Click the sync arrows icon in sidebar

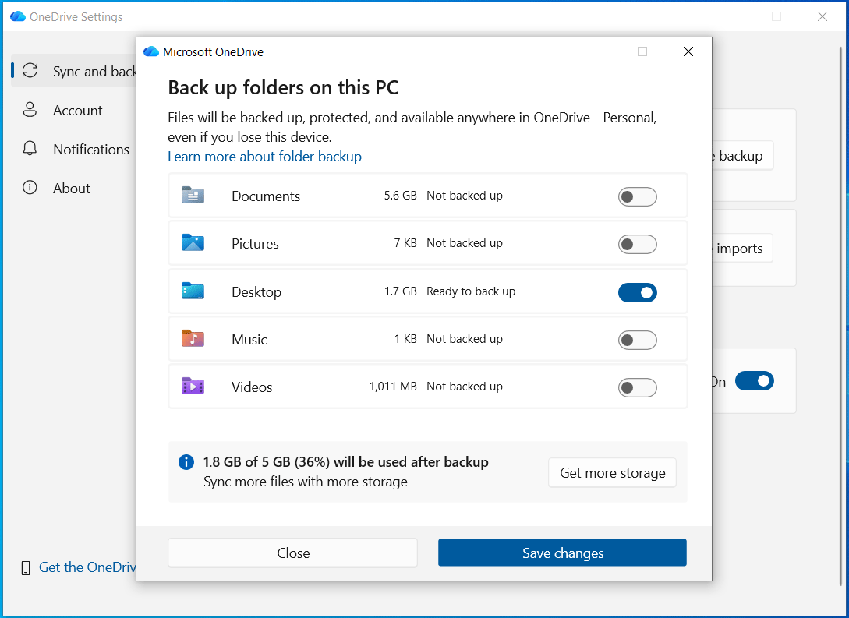(30, 70)
